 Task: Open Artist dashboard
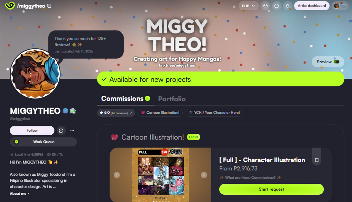coord(312,6)
